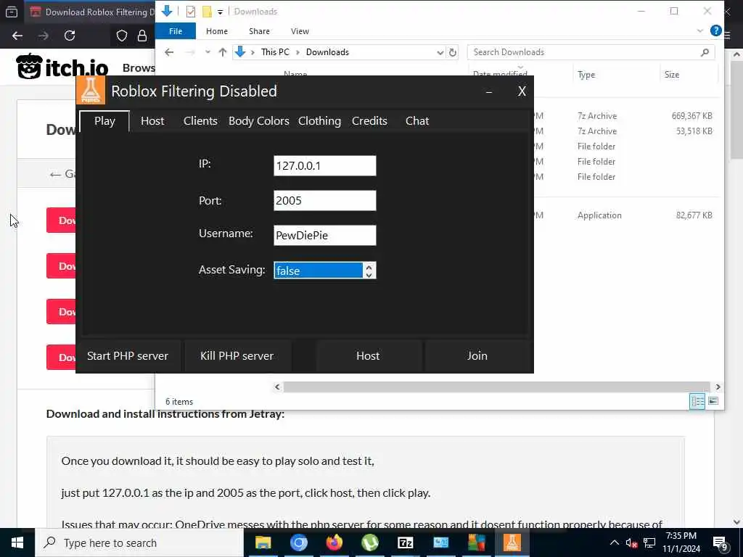
Task: Click the new folder quick-access icon
Action: click(x=207, y=12)
